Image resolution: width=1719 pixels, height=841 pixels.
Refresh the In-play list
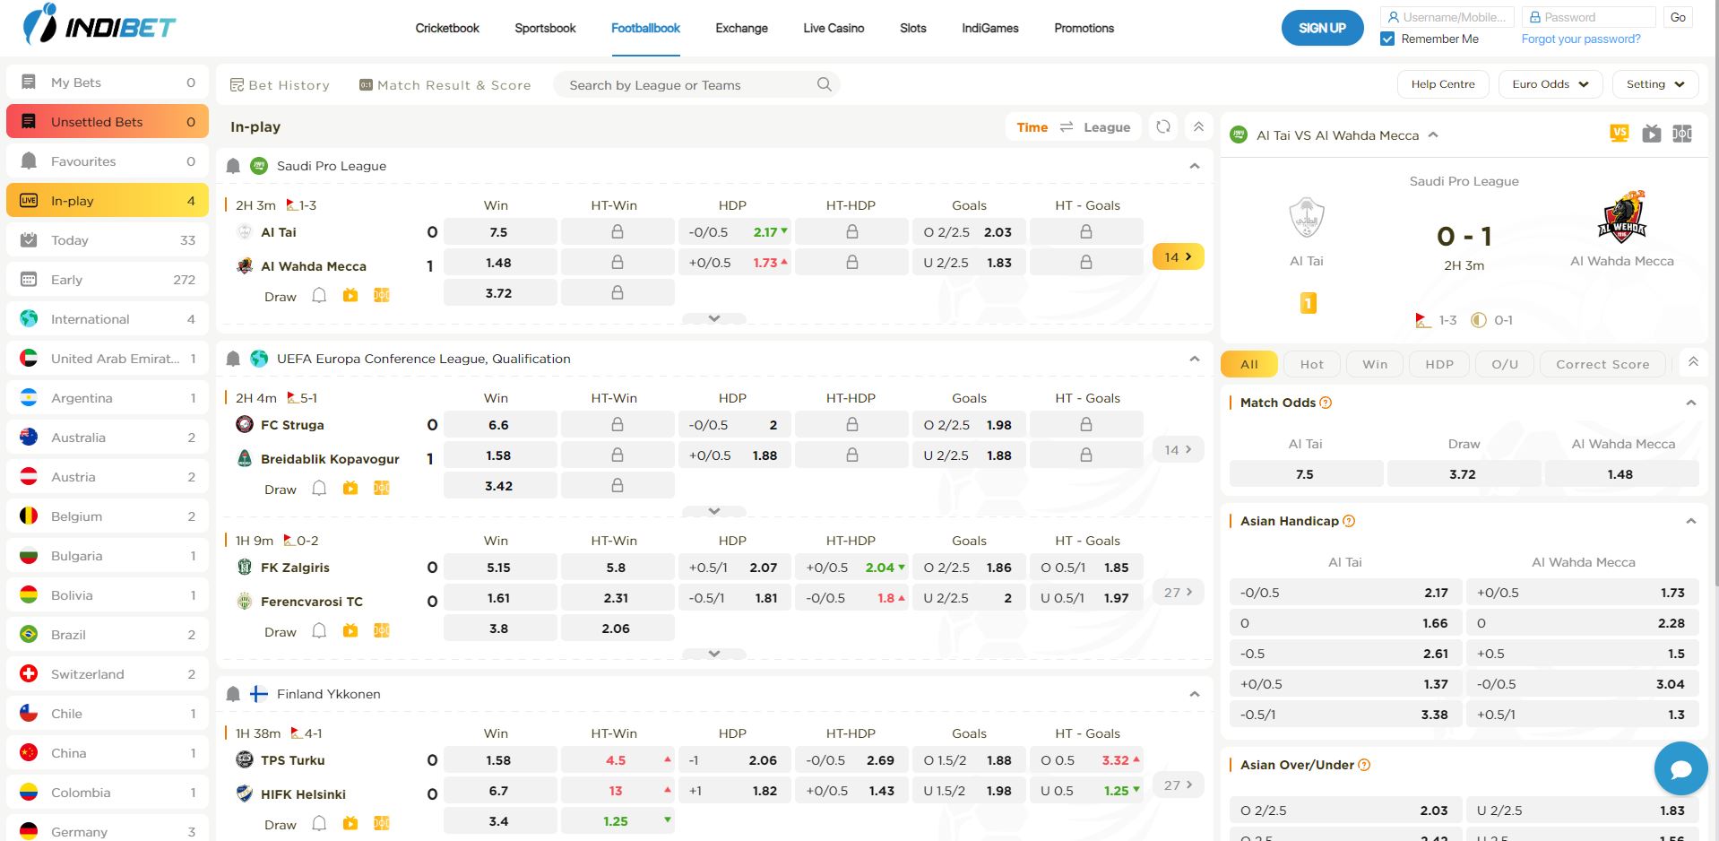[x=1163, y=126]
